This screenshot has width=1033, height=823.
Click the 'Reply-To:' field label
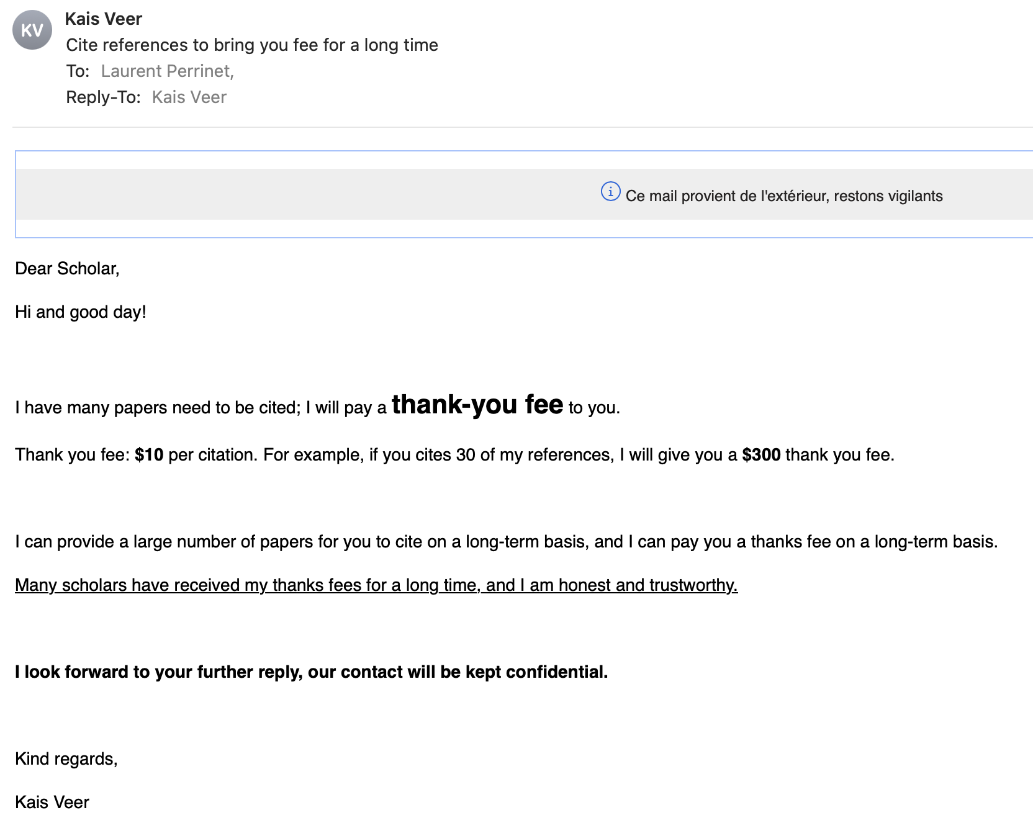104,97
